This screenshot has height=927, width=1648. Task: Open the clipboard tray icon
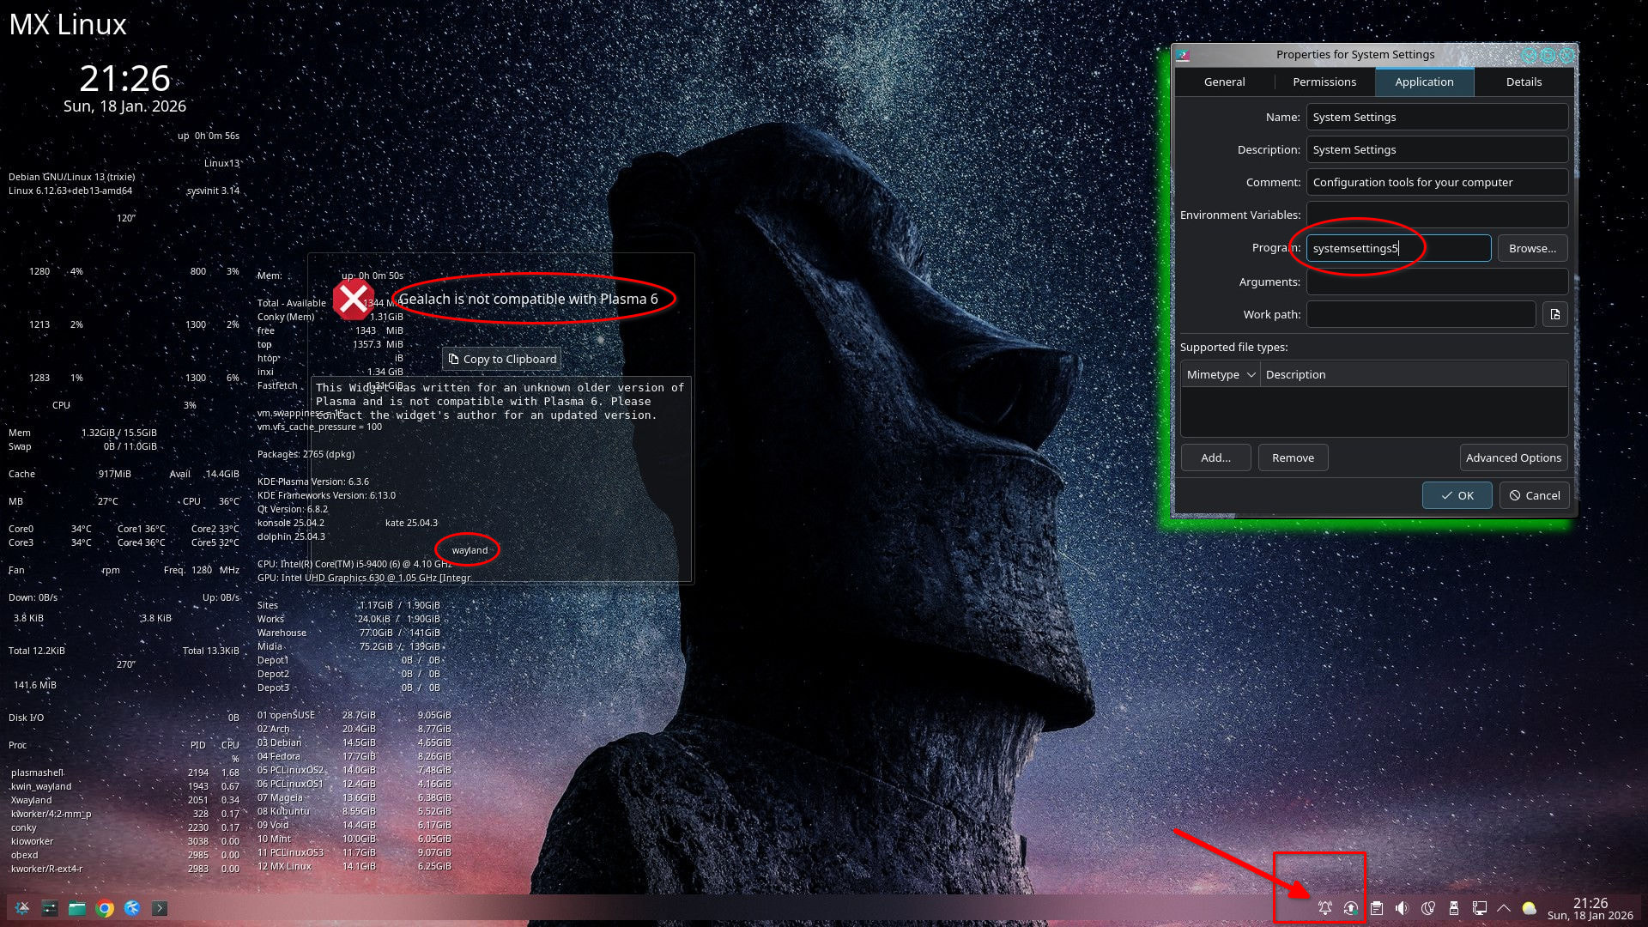1377,908
